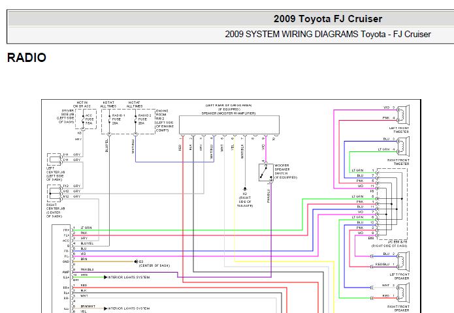Click the RADIO 2 fuse symbol

[135, 119]
